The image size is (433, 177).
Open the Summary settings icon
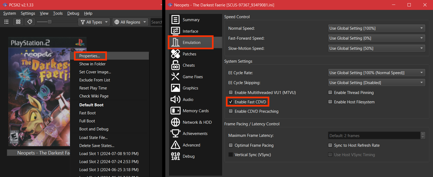point(176,20)
